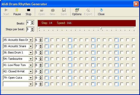The width and height of the screenshot is (140, 95).
Task: Check last step box of Acoustic Bass Drum row
Action: pyautogui.click(x=134, y=40)
